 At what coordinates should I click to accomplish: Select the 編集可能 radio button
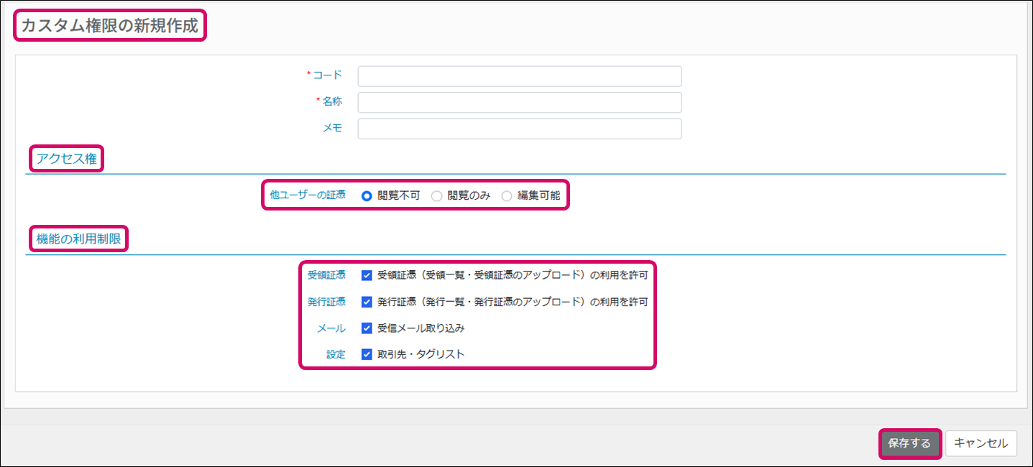click(x=507, y=195)
